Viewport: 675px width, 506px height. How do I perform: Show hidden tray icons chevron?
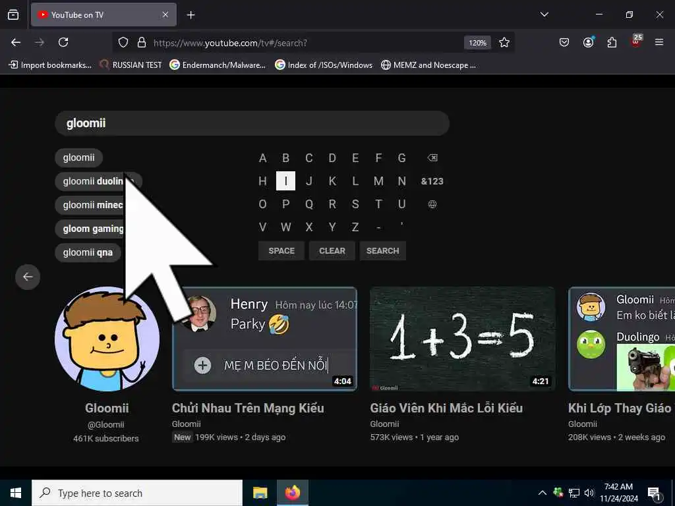pos(543,493)
